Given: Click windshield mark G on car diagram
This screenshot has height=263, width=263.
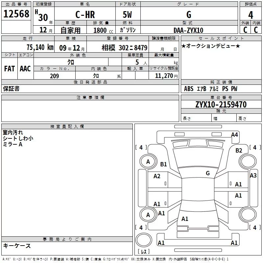Looking at the screenshot, I should tap(208, 173).
